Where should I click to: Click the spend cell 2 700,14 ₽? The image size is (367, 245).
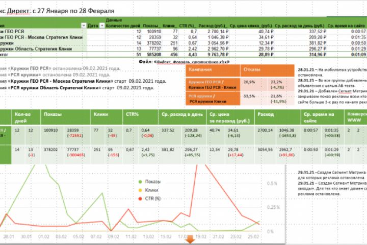(x=218, y=32)
